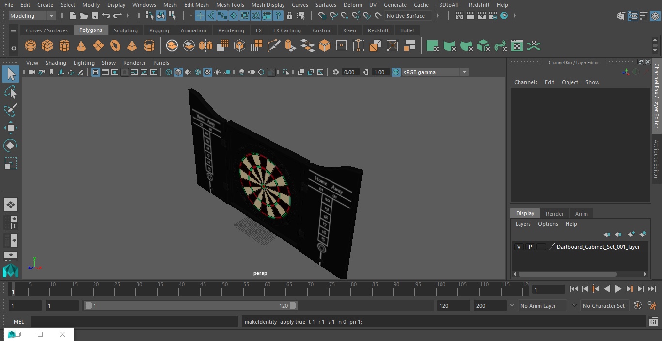Create a polygon sphere from the shelf
The width and height of the screenshot is (662, 341).
pyautogui.click(x=31, y=46)
